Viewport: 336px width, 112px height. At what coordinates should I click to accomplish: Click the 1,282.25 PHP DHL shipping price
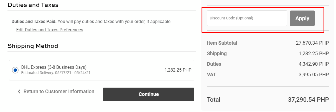click(x=178, y=70)
